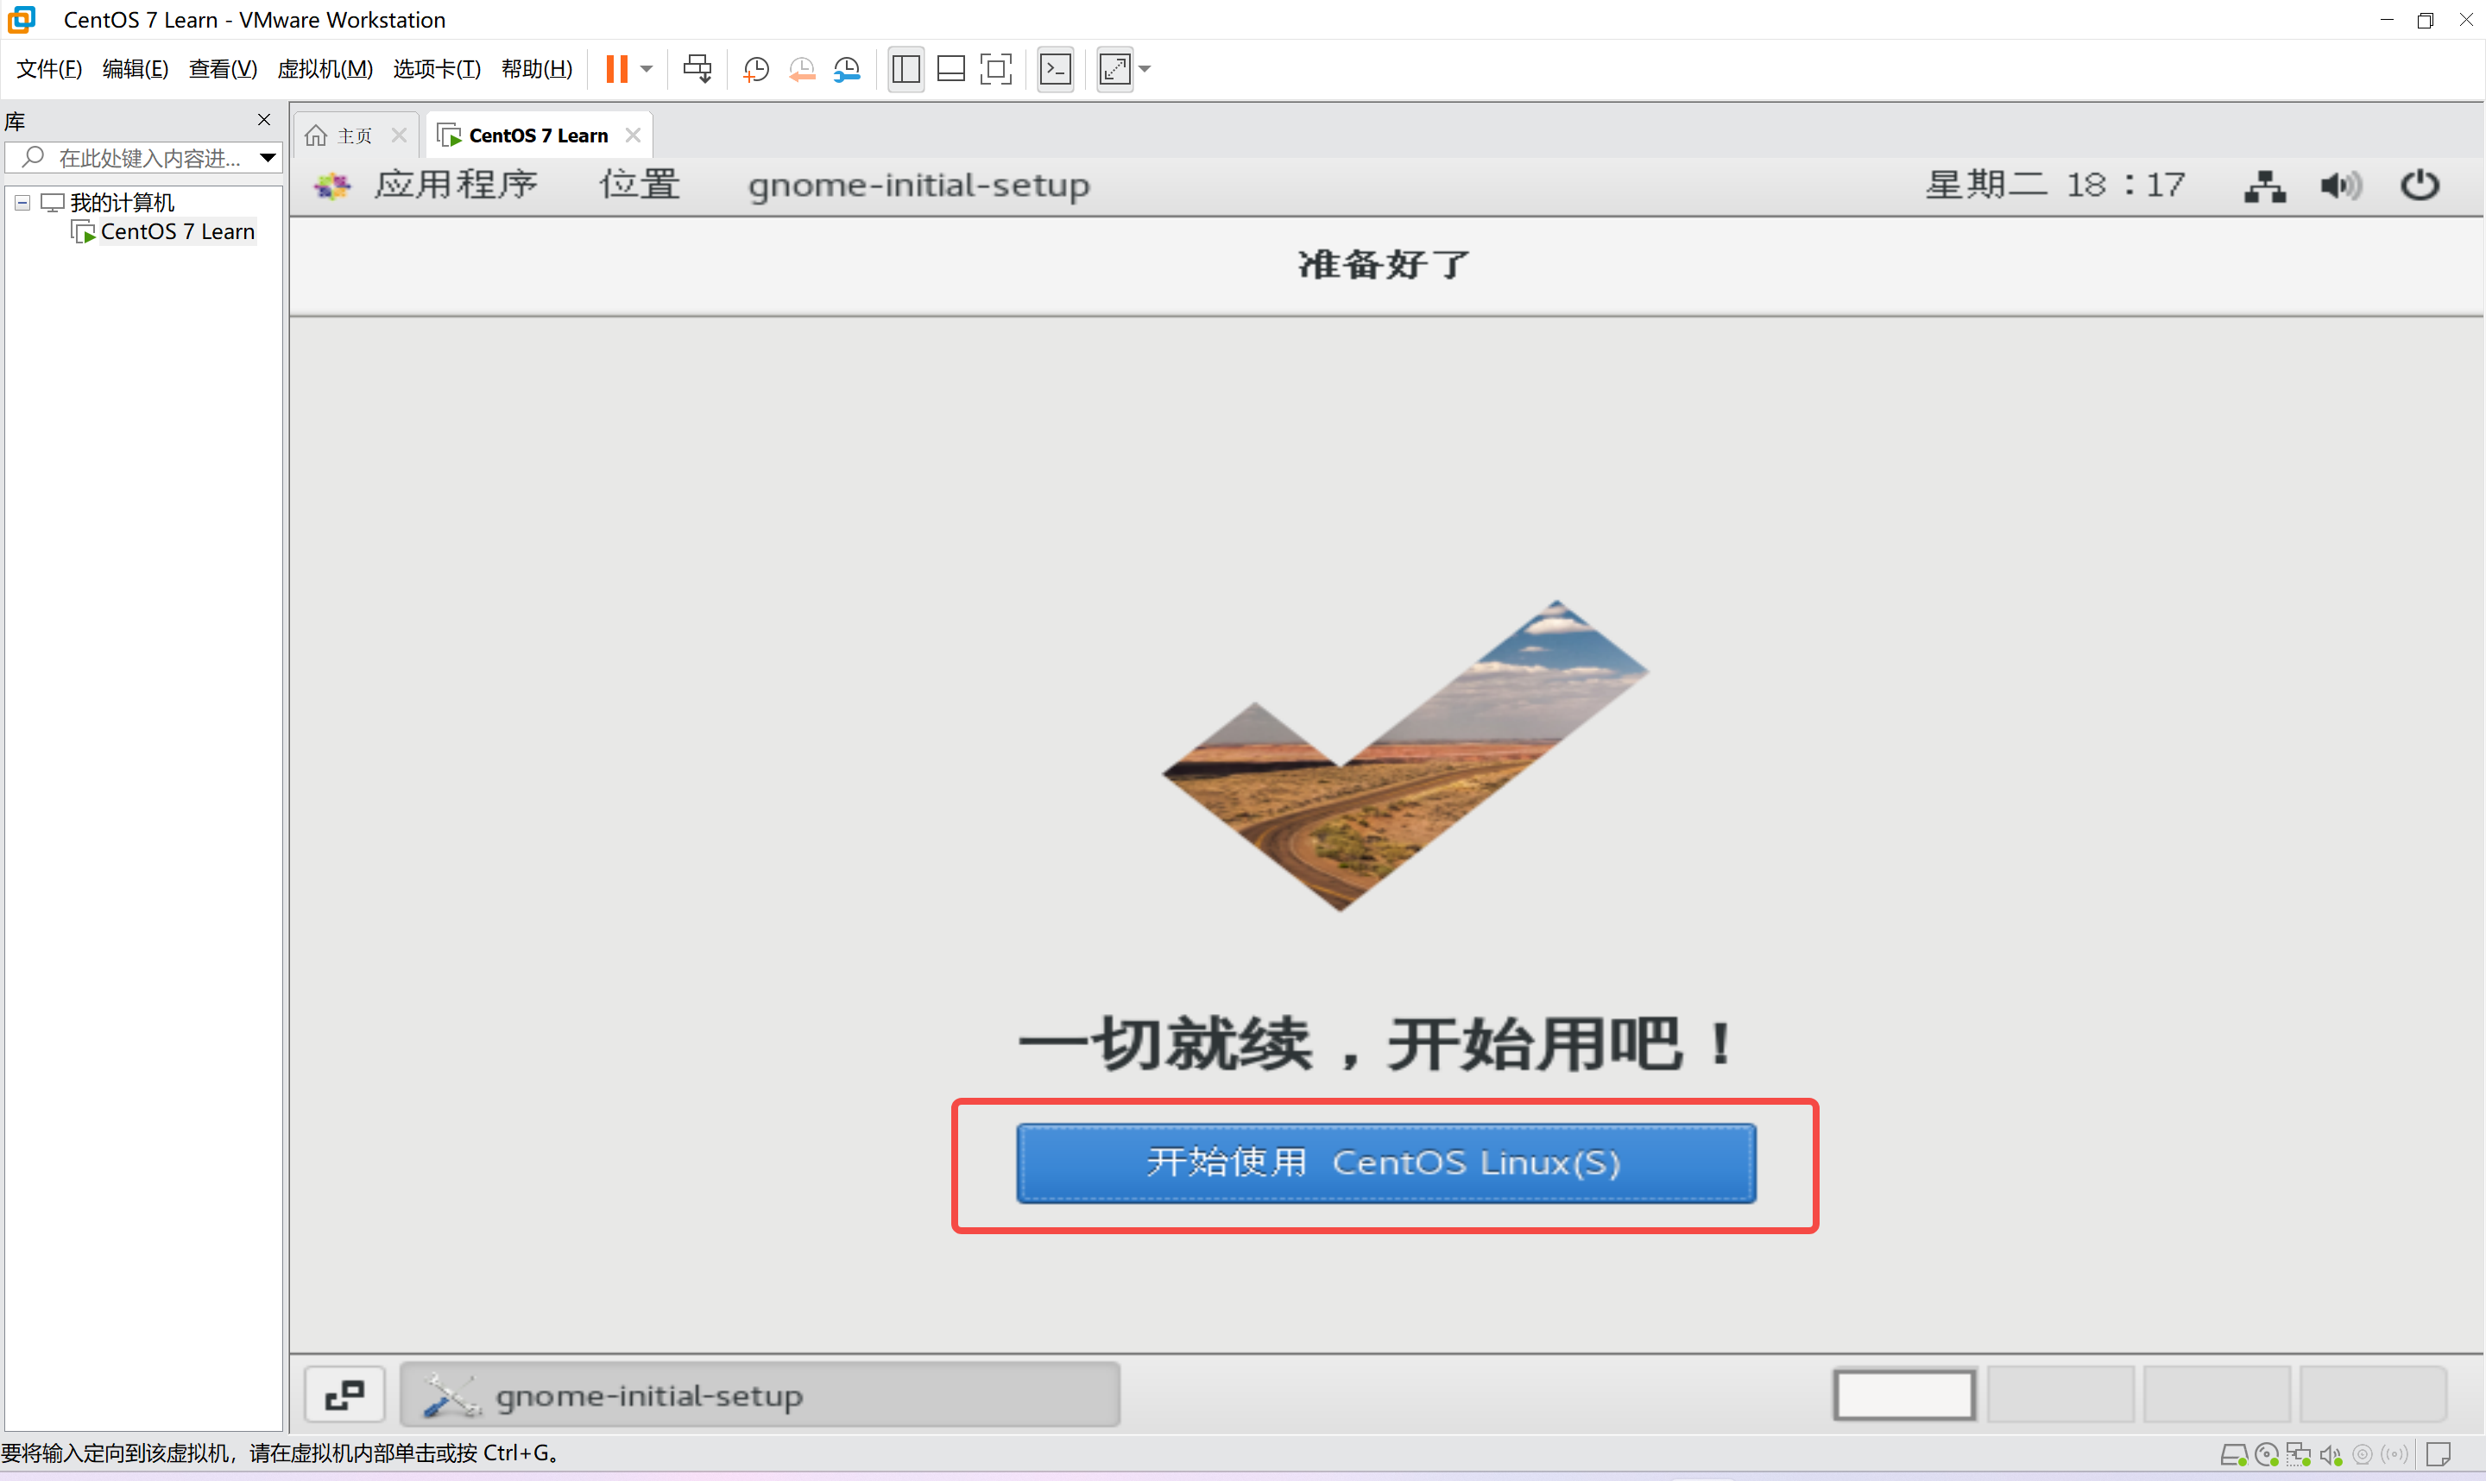Switch to the first workspace thumbnail
The height and width of the screenshot is (1481, 2486).
[x=1904, y=1396]
